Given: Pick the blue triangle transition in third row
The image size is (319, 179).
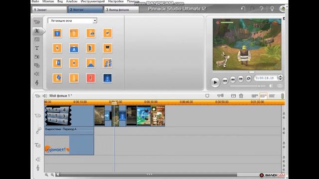Looking at the screenshot, I should (91, 63).
